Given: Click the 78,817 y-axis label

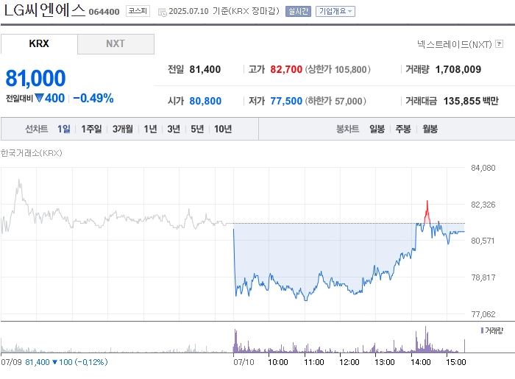Looking at the screenshot, I should point(483,277).
